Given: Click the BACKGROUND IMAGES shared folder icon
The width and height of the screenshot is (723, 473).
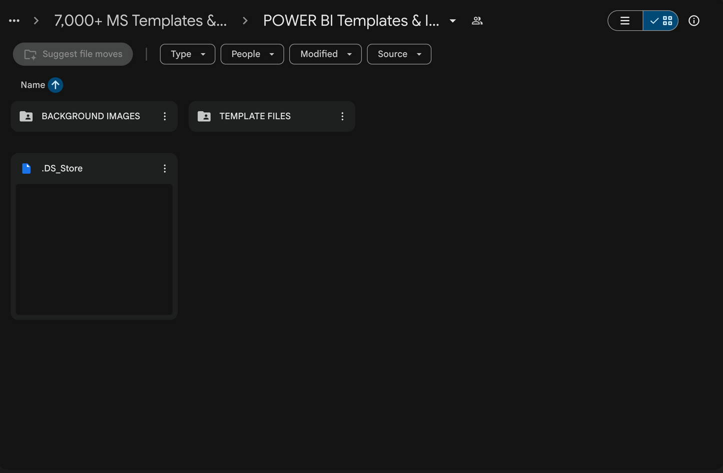Looking at the screenshot, I should click(x=26, y=116).
